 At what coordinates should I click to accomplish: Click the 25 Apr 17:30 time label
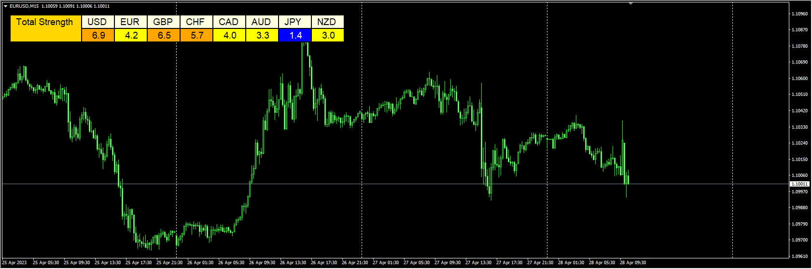pyautogui.click(x=139, y=263)
